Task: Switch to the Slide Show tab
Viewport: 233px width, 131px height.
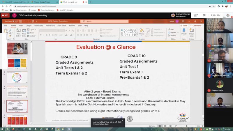Action: coord(62,26)
